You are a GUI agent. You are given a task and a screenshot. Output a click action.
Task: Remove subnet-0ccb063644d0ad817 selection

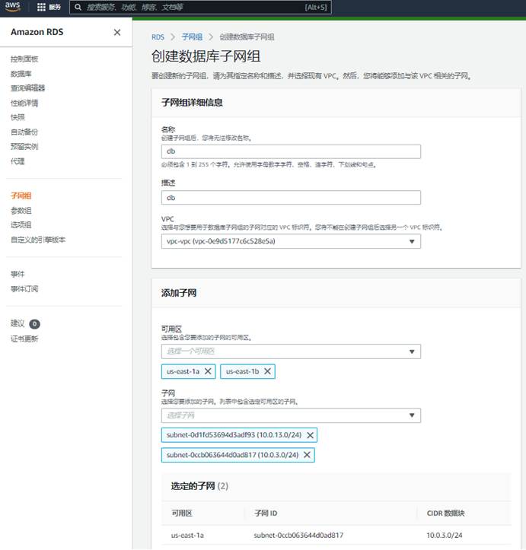click(307, 455)
